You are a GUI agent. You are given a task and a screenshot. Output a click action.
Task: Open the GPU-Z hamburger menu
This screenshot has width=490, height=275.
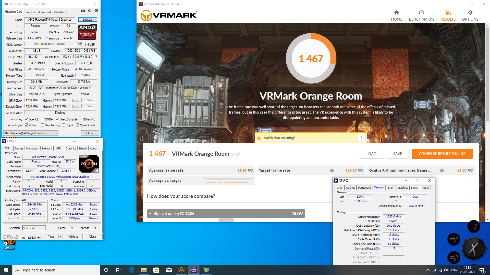tap(96, 11)
